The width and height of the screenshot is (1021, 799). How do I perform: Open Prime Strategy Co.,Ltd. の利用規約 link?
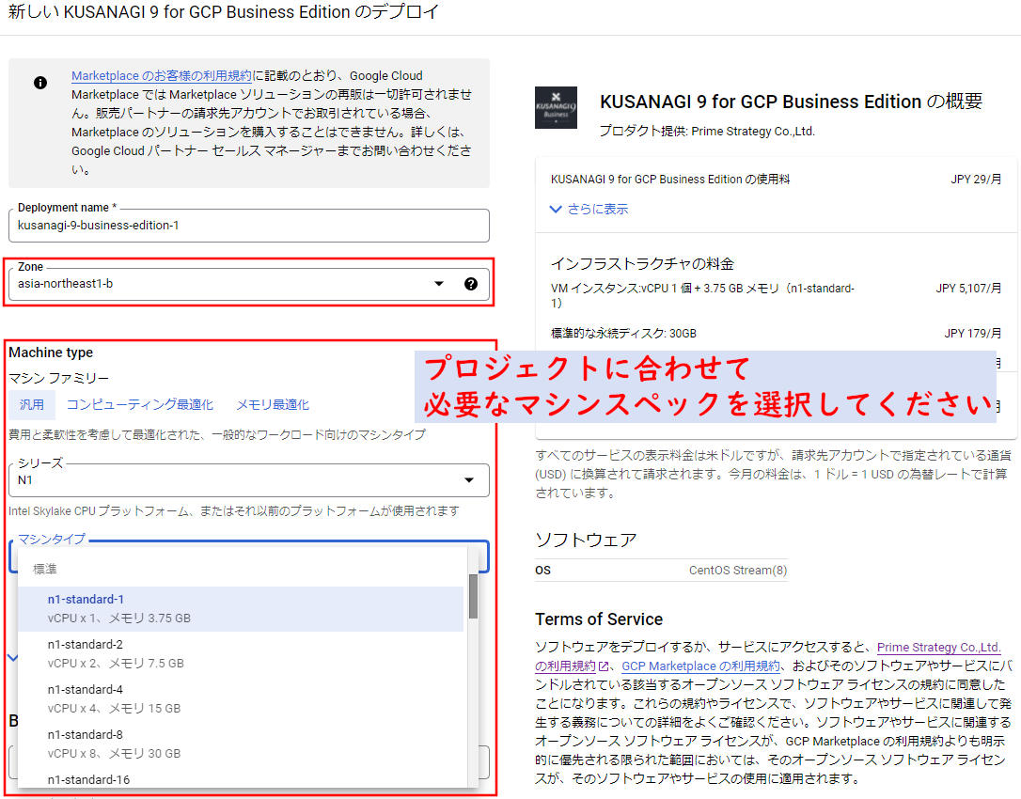click(x=938, y=648)
